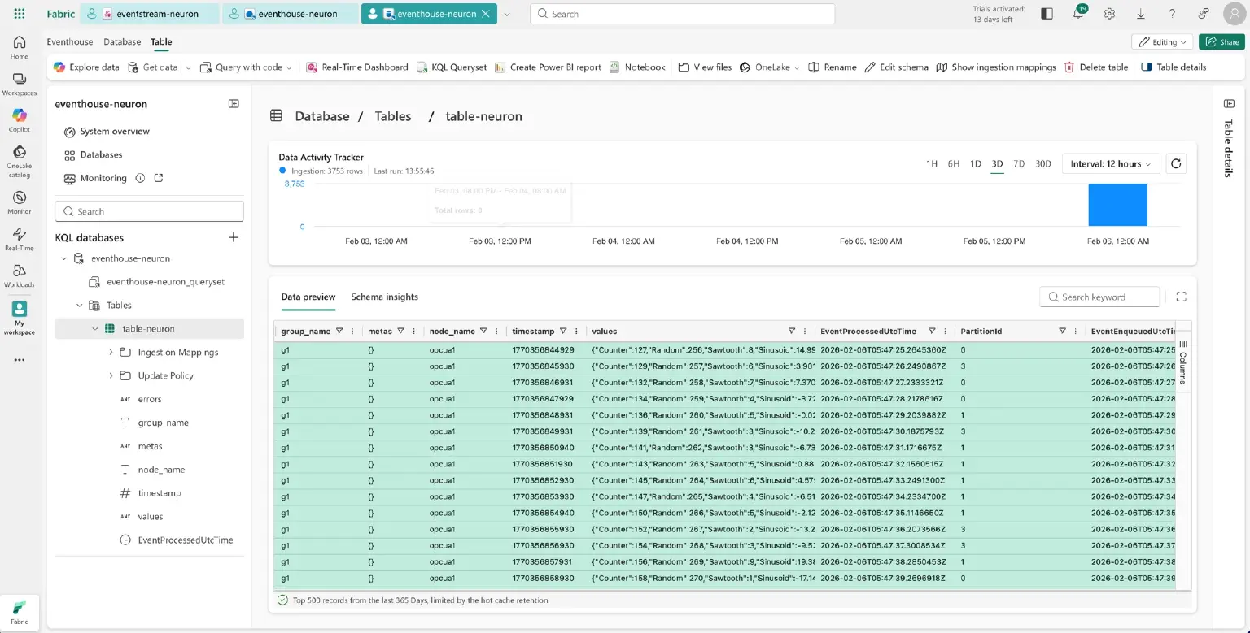Click the refresh icon in Data Activity Tracker
Screen dimensions: 1250x633
point(1175,164)
